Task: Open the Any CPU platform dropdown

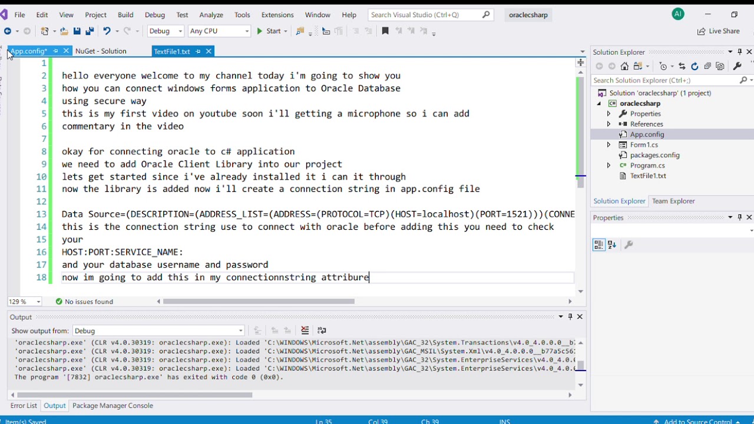Action: (x=219, y=31)
